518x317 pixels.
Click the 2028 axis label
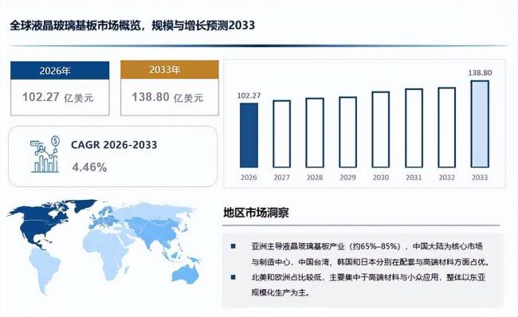coord(315,178)
